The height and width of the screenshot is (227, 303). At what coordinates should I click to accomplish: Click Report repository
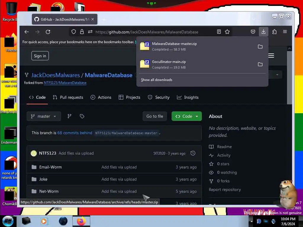click(225, 189)
